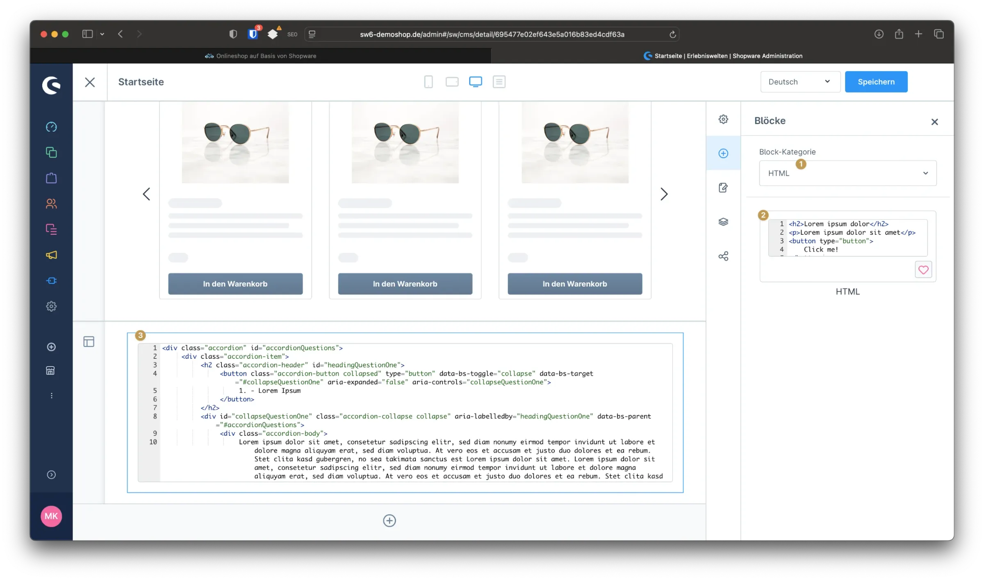Click next arrow on product slider
This screenshot has width=984, height=580.
(664, 194)
